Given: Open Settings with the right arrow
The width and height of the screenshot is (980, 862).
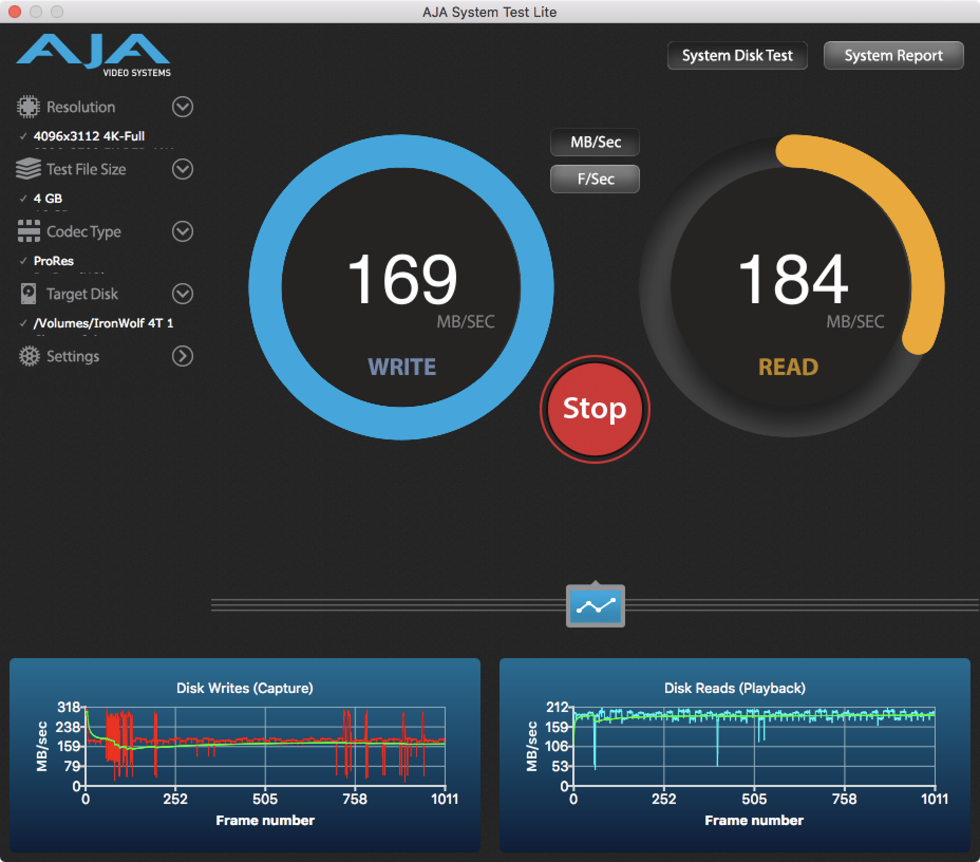Looking at the screenshot, I should click(x=183, y=356).
